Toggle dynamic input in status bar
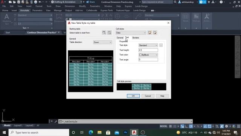 click(182, 126)
